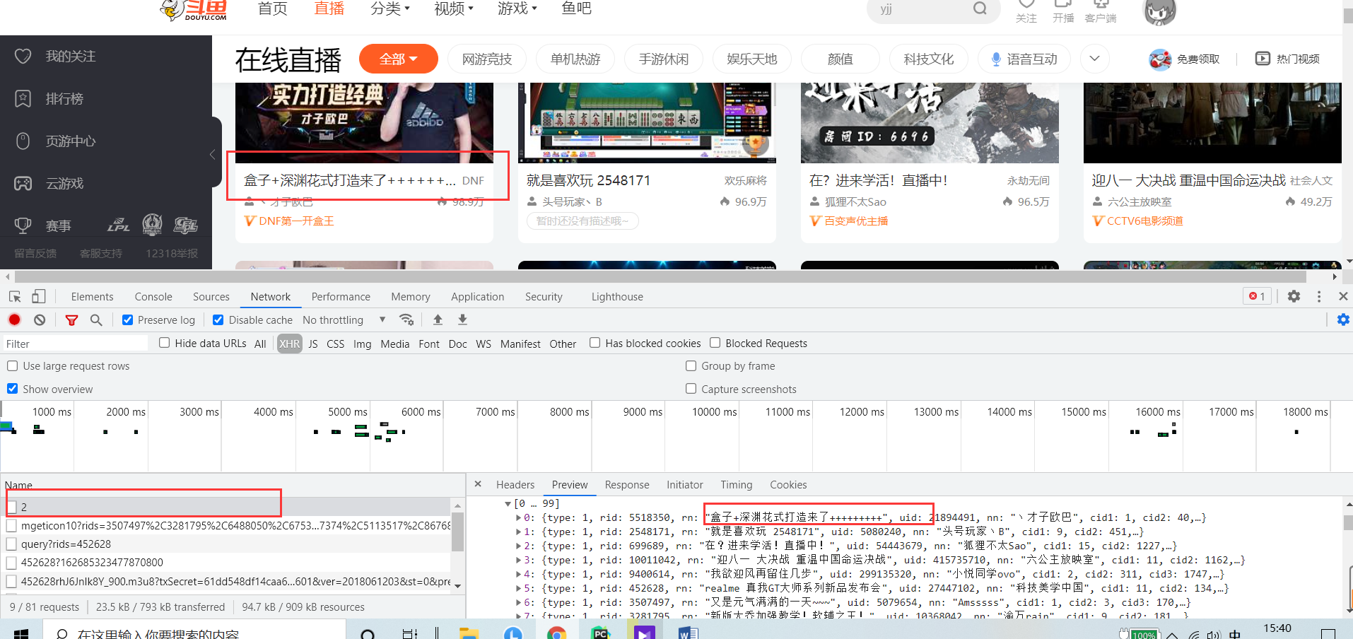Screen dimensions: 1353x639
Task: Select the 语音互动 category button
Action: [1024, 59]
